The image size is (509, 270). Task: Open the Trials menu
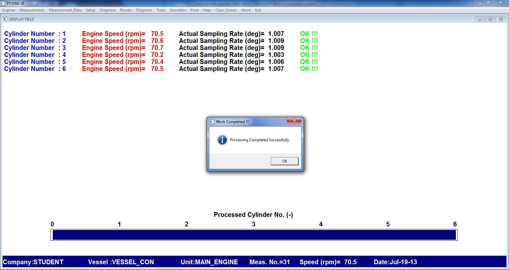click(x=161, y=10)
